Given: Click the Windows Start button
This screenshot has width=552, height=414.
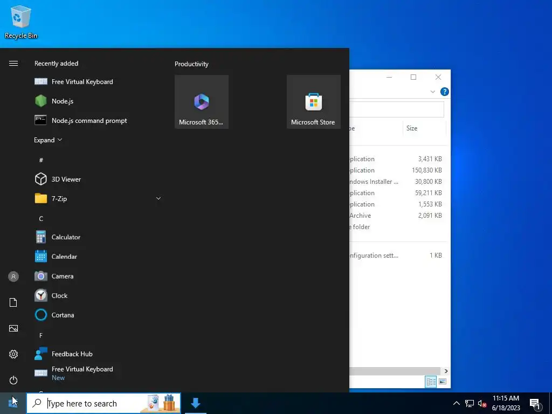Looking at the screenshot, I should tap(13, 403).
